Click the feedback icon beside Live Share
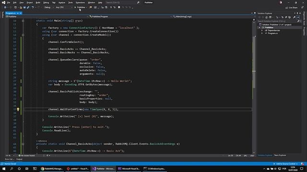 pos(302,8)
